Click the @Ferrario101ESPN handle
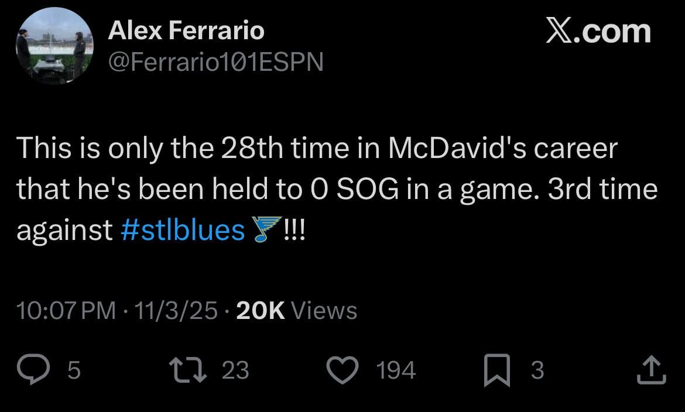Image resolution: width=685 pixels, height=412 pixels. click(x=215, y=61)
